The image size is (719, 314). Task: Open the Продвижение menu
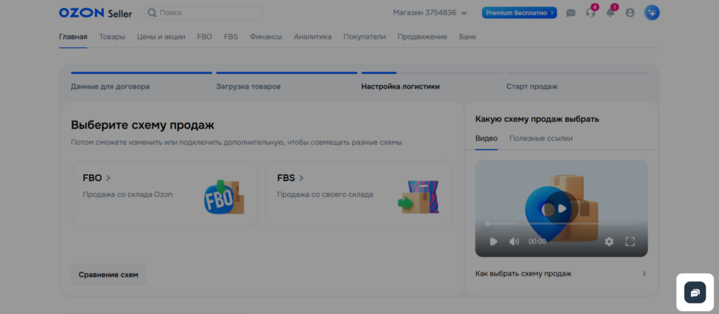[x=422, y=37]
